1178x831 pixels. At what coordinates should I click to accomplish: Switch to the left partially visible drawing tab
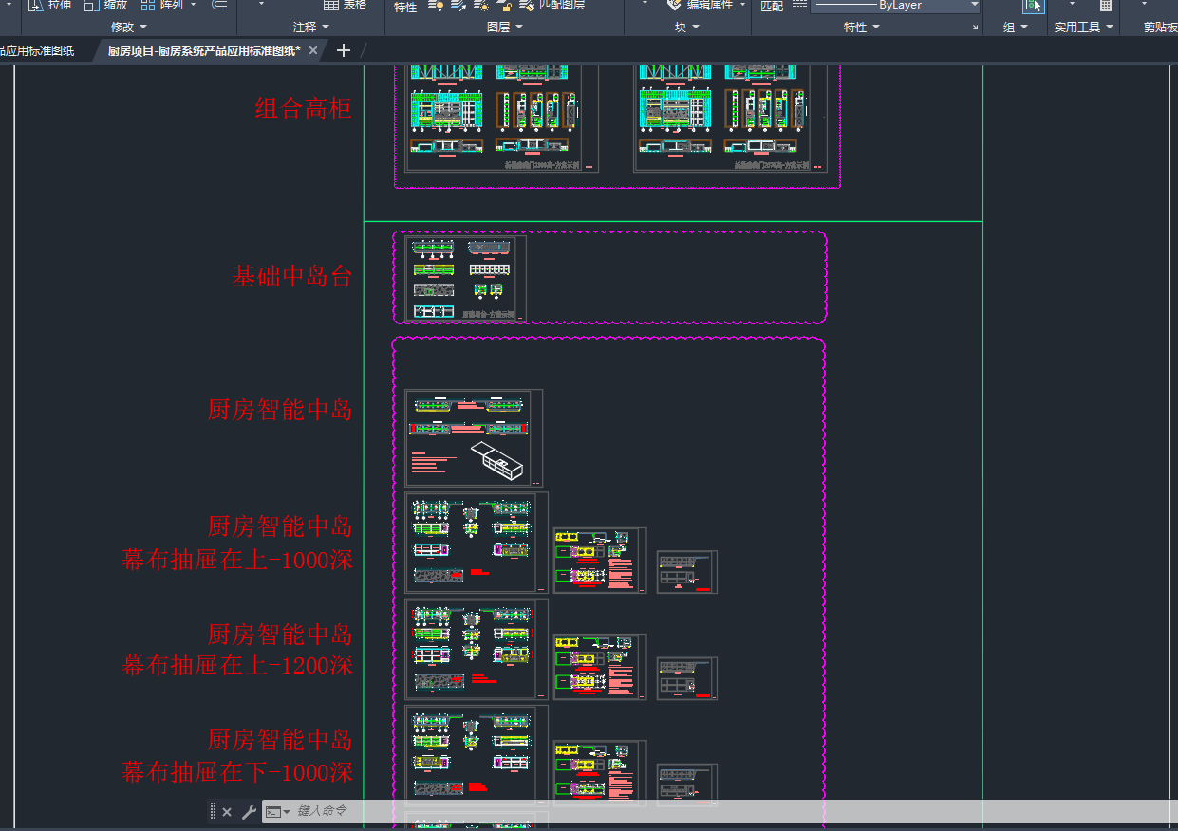click(x=38, y=50)
